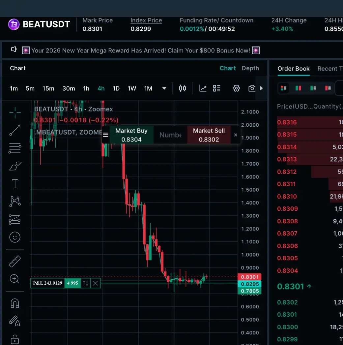Select the 1W timeframe
This screenshot has width=343, height=345.
tap(132, 88)
